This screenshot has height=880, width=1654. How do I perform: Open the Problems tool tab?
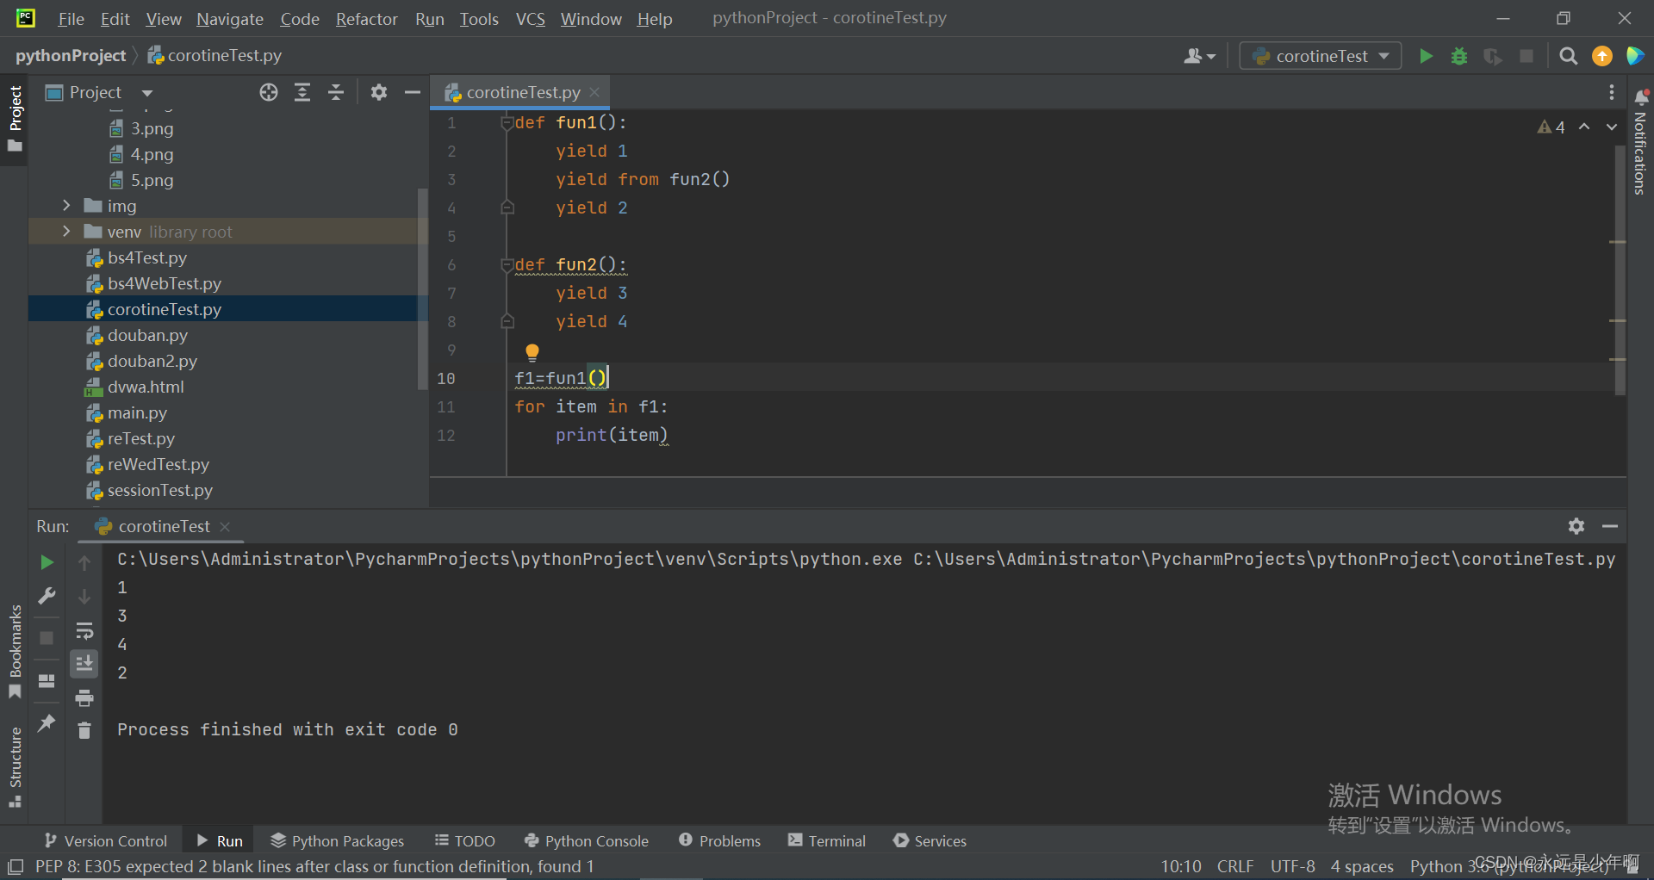pos(719,840)
